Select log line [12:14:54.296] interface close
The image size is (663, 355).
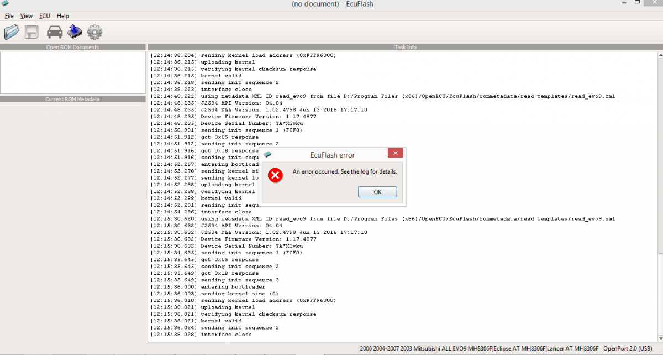point(201,212)
